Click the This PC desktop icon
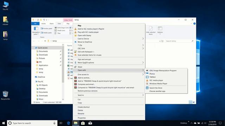The height and width of the screenshot is (126, 225). pyautogui.click(x=6, y=6)
